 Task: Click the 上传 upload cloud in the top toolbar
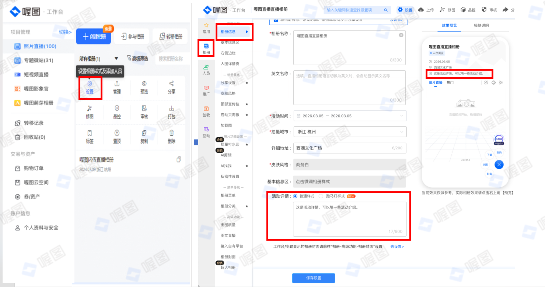click(421, 10)
